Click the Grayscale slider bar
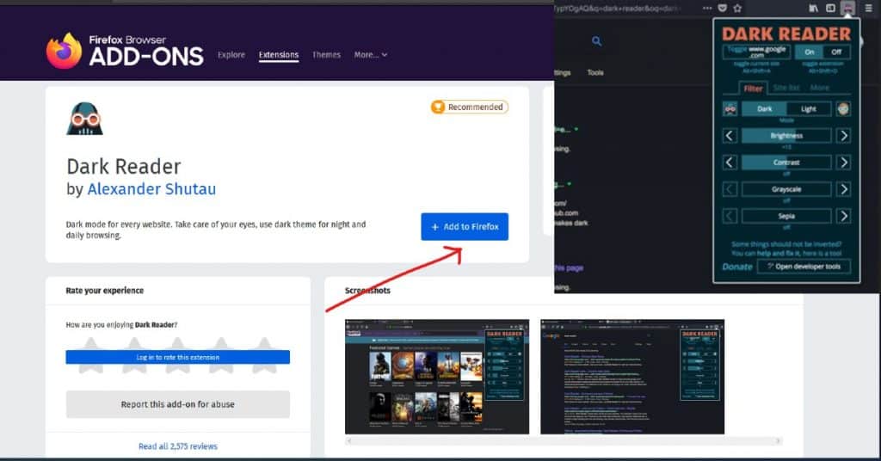The image size is (881, 461). pos(786,189)
